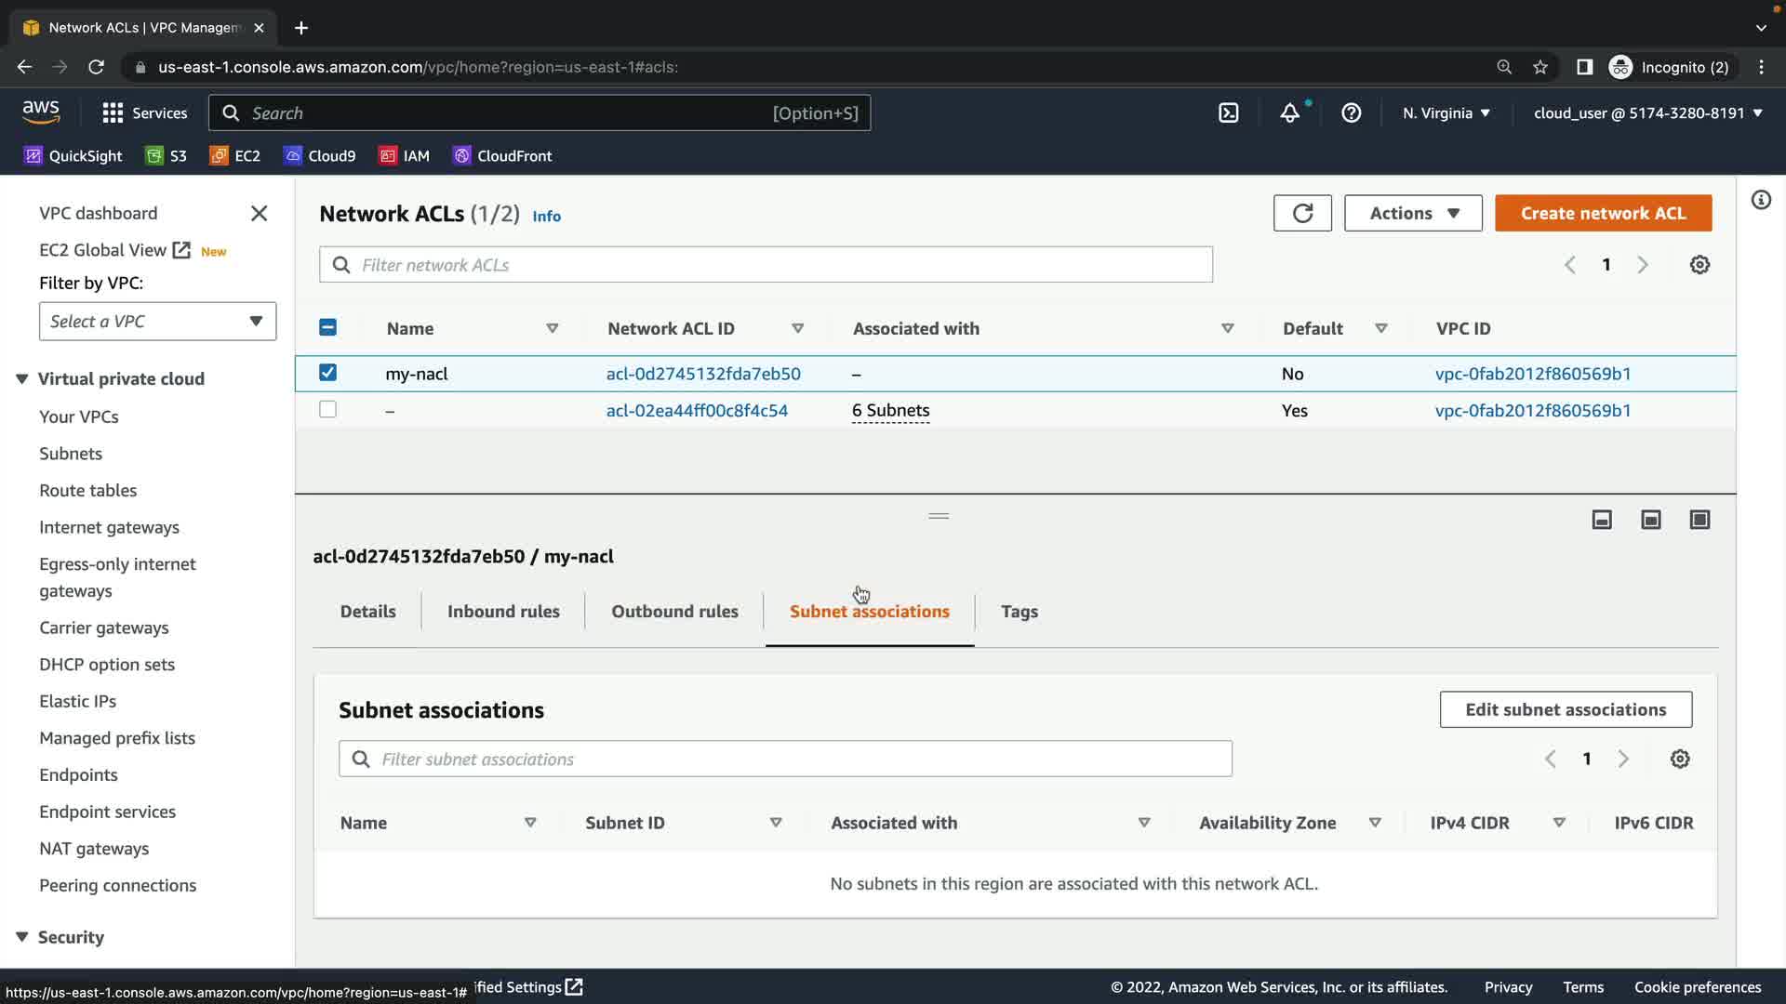
Task: Toggle the select-all header checkbox
Action: [327, 327]
